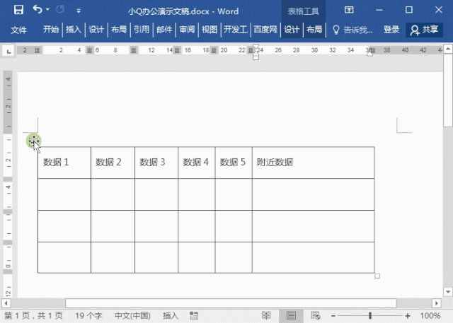Switch to Read Mode view
The width and height of the screenshot is (453, 323).
click(266, 315)
